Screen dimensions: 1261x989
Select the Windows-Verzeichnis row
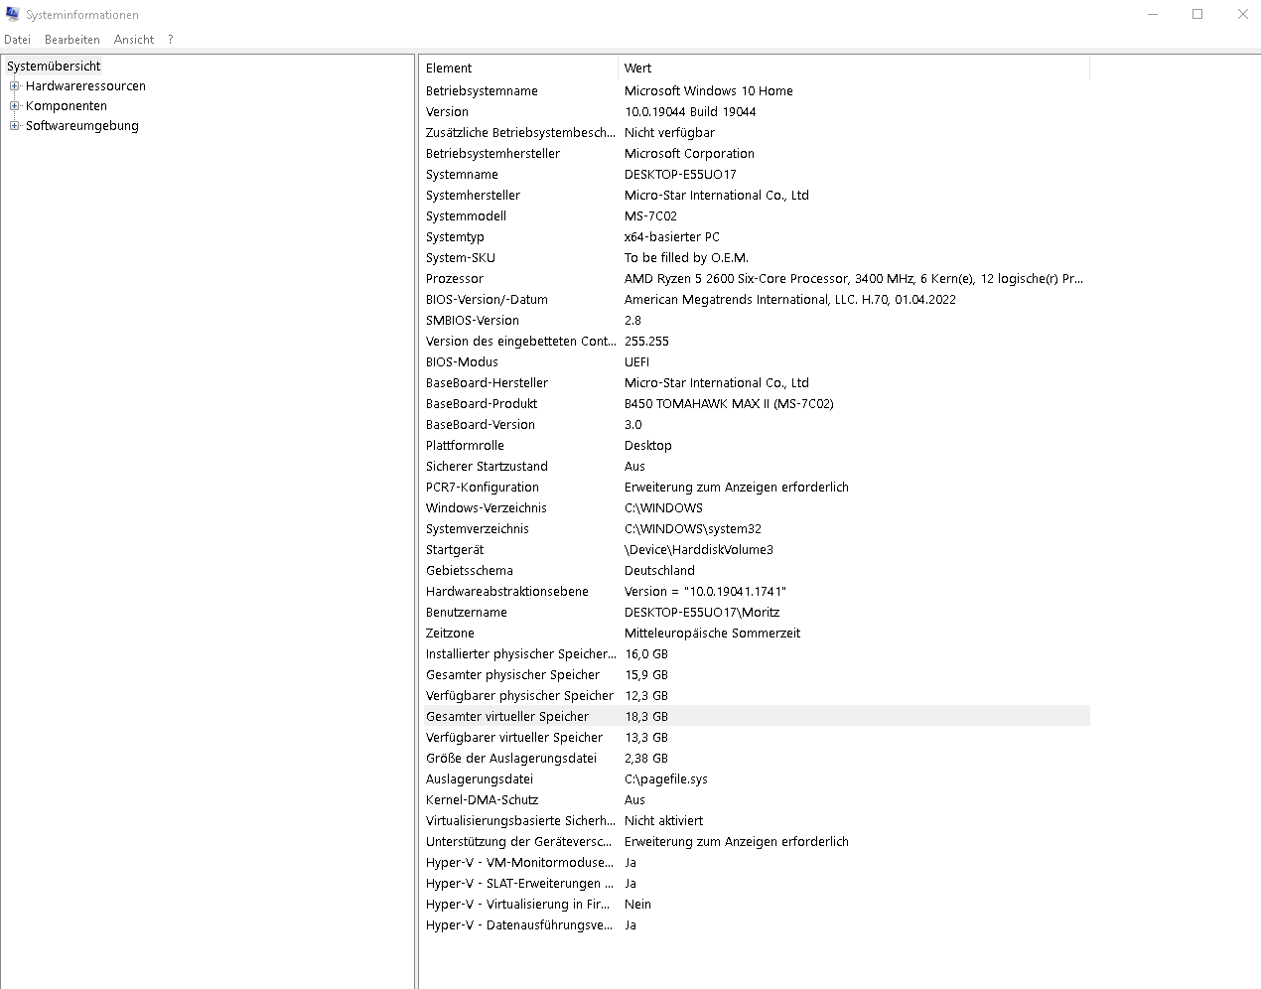[x=755, y=508]
